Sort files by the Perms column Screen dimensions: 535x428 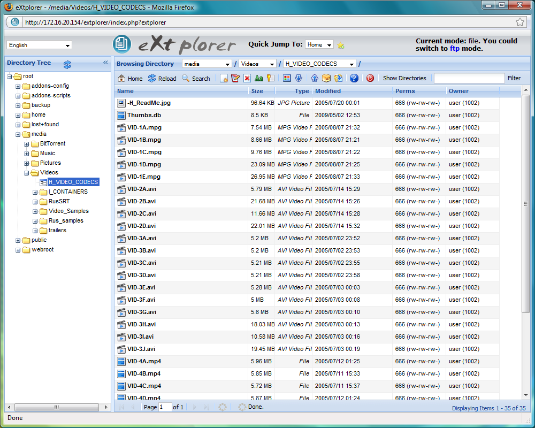coord(419,91)
